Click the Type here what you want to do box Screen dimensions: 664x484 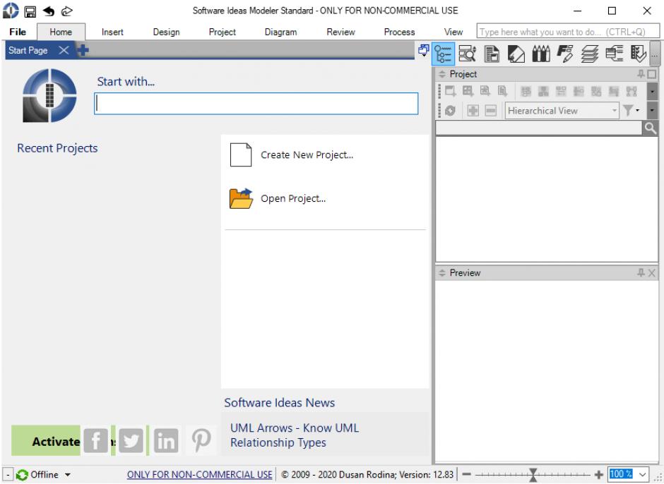coord(568,32)
